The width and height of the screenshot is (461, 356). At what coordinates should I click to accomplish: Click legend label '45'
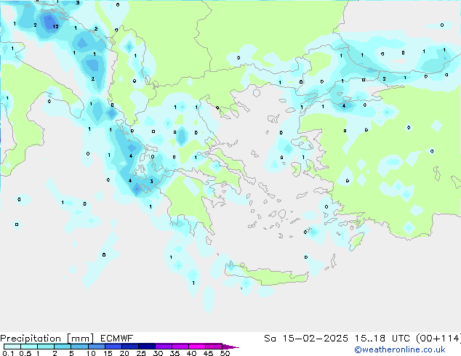click(x=208, y=353)
